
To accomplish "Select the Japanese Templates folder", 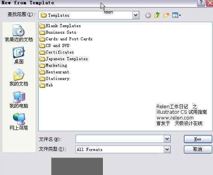I will click(64, 59).
